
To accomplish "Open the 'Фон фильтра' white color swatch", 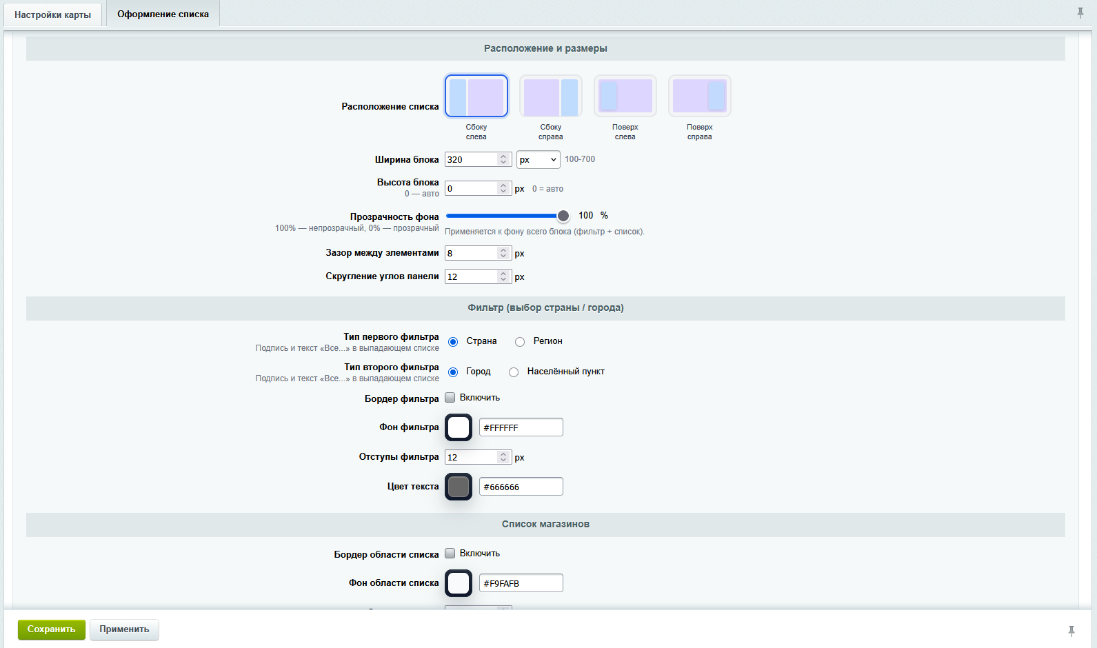I will point(459,427).
